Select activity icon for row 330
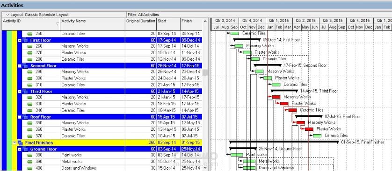 pyautogui.click(x=30, y=104)
